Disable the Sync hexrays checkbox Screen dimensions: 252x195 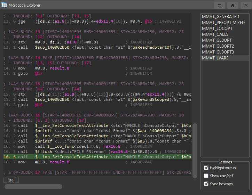[207, 184]
